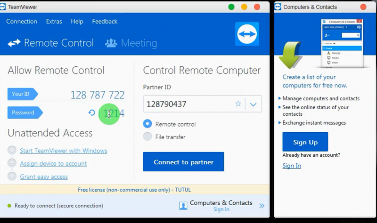This screenshot has width=377, height=223.
Task: Click the Meeting people icon
Action: pyautogui.click(x=111, y=43)
